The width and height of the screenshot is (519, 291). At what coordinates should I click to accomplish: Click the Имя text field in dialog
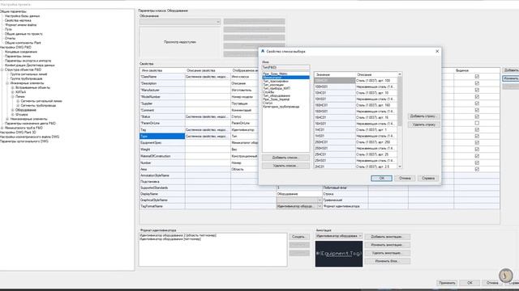point(285,67)
